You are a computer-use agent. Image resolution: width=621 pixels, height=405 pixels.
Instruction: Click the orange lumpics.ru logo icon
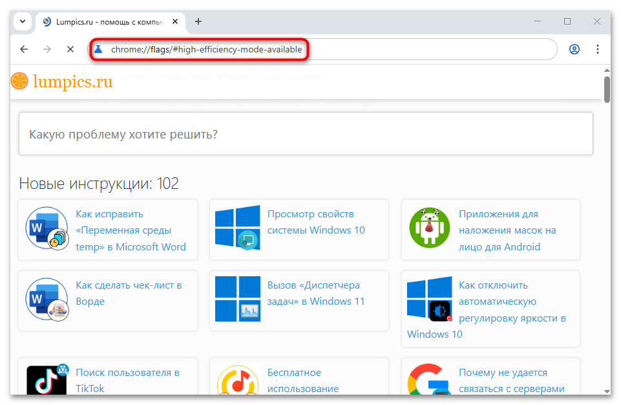point(19,81)
